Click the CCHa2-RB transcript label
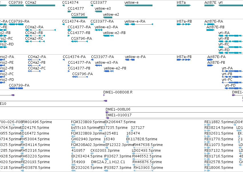 [x=34, y=33]
